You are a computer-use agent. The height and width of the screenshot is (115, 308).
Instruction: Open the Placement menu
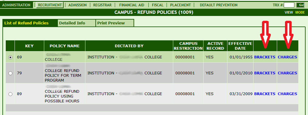[180, 5]
